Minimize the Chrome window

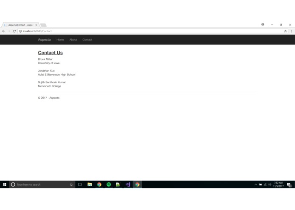click(272, 25)
